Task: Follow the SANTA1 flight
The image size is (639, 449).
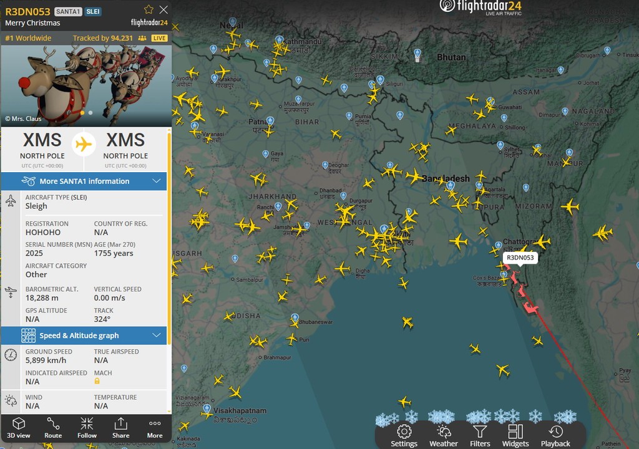Action: click(87, 428)
